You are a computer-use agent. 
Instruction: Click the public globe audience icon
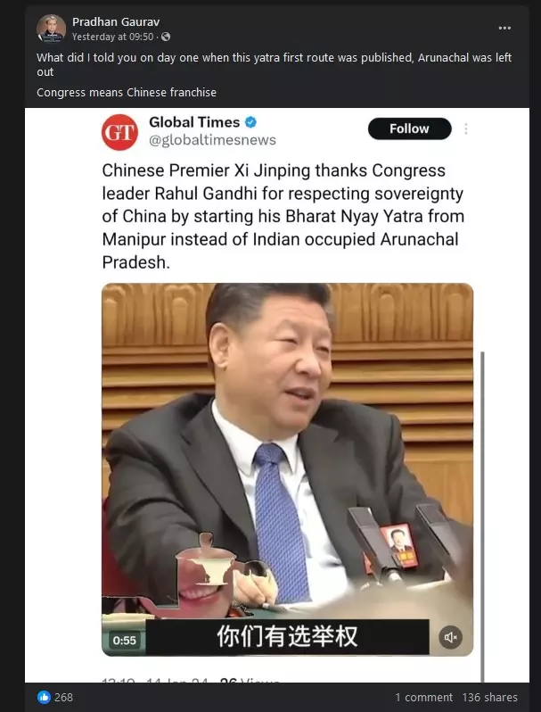point(166,37)
